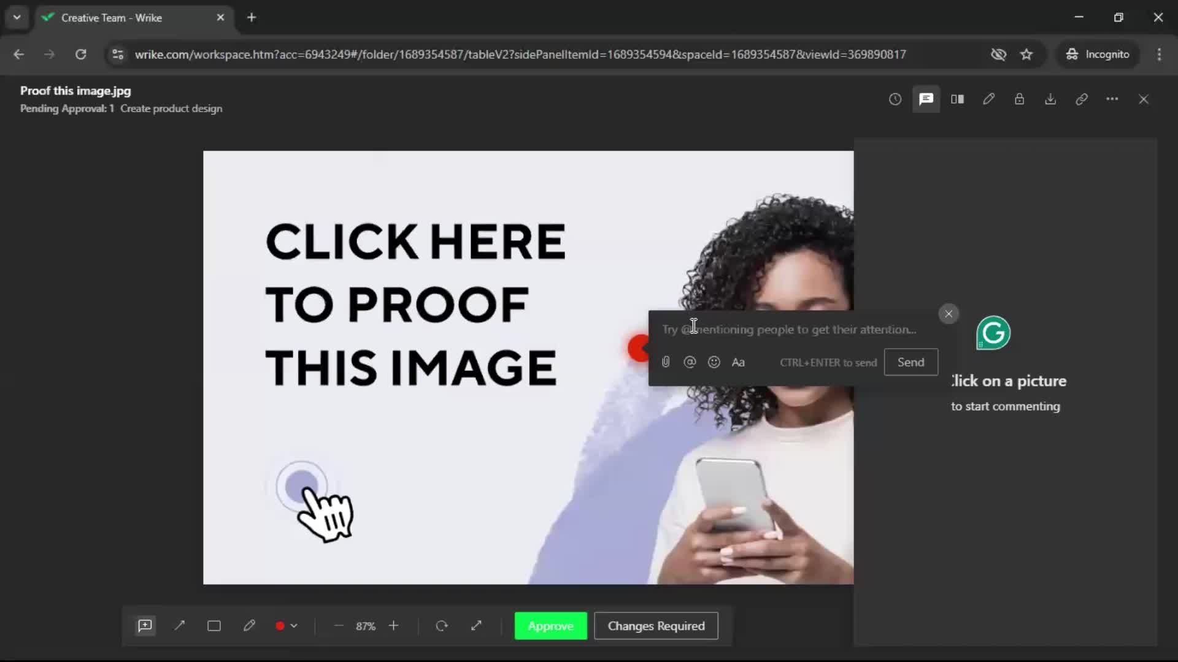Click the site information icon in address bar
The image size is (1178, 662).
coord(117,55)
